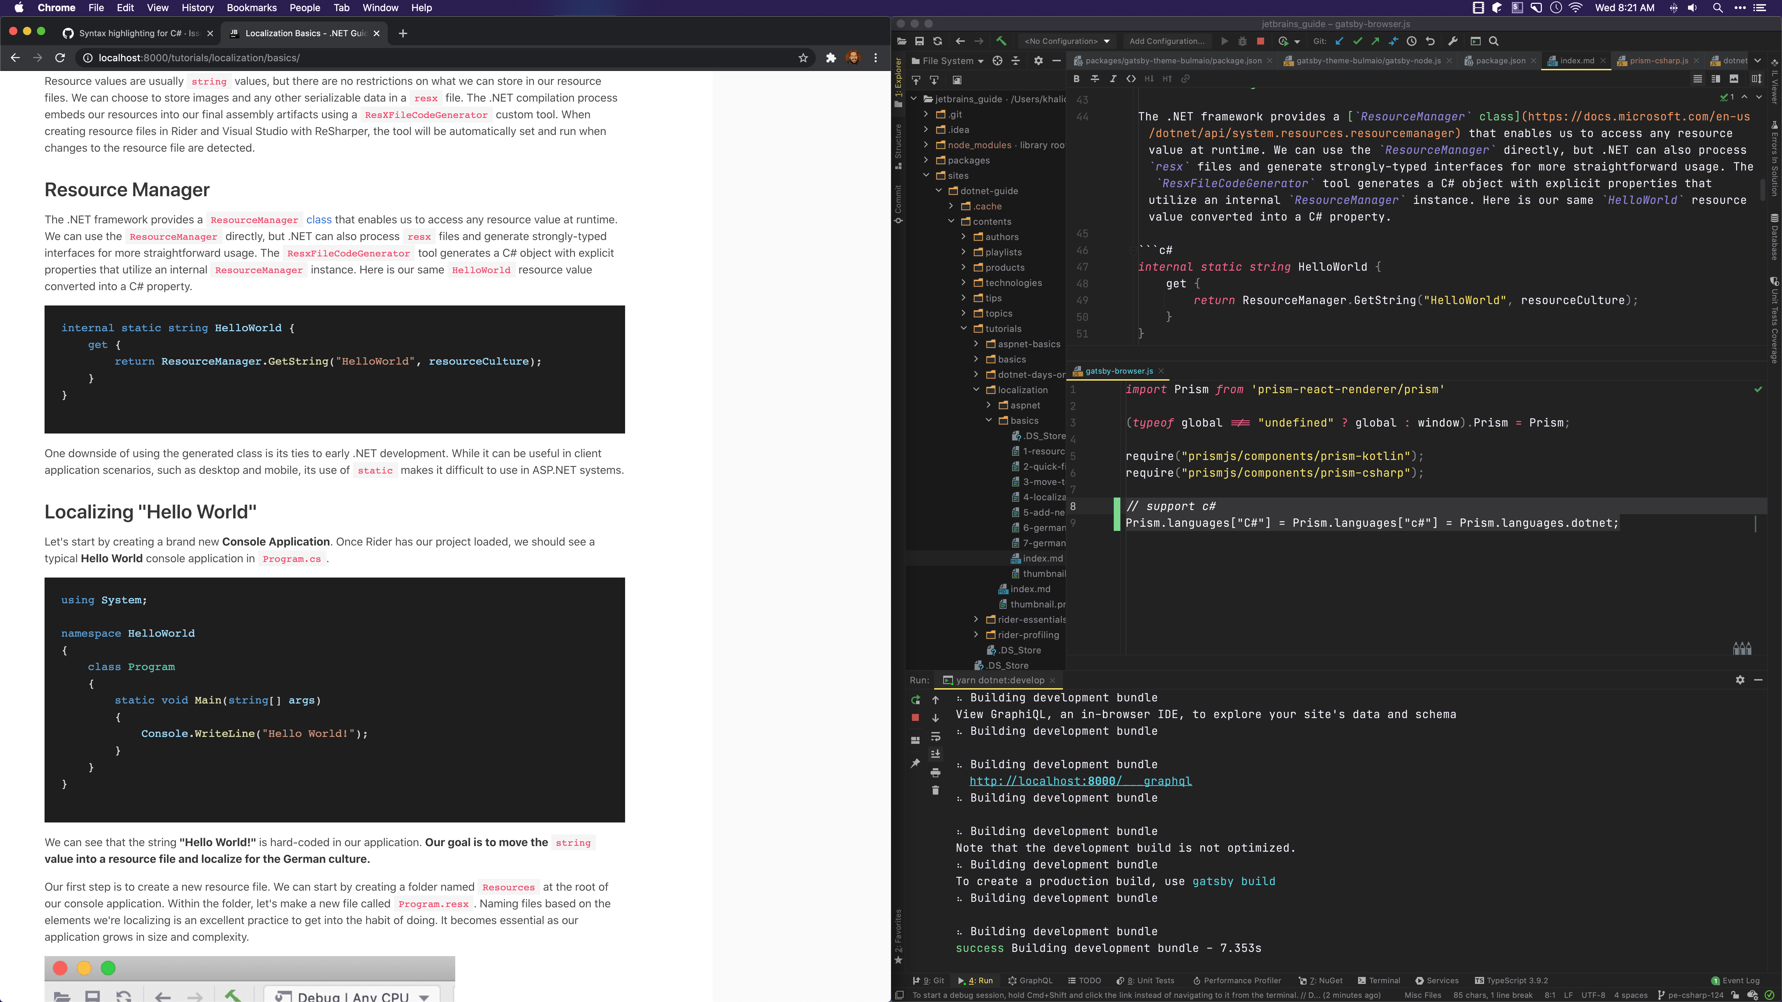Switch markdown editor to preview-only layout

coord(1735,79)
